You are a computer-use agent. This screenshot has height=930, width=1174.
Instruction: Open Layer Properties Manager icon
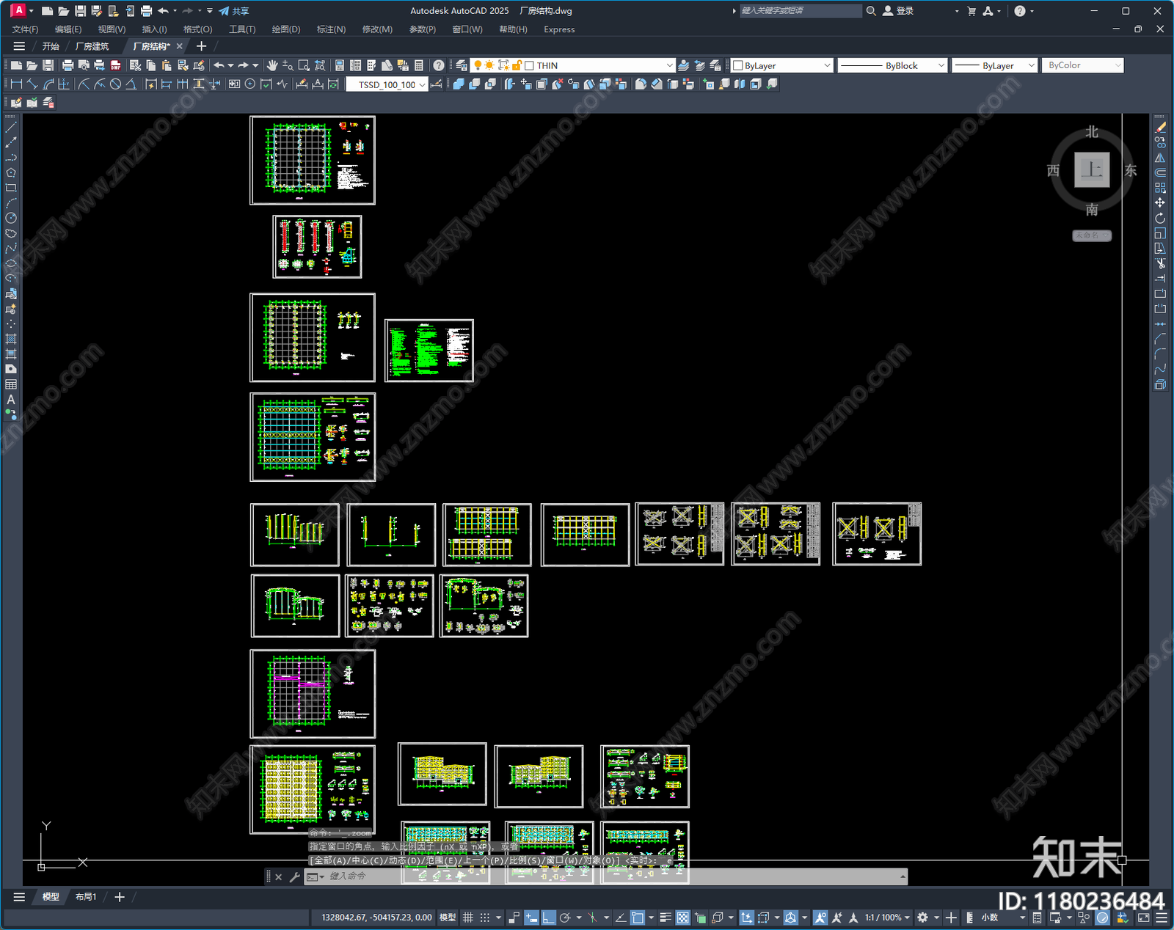coord(462,65)
